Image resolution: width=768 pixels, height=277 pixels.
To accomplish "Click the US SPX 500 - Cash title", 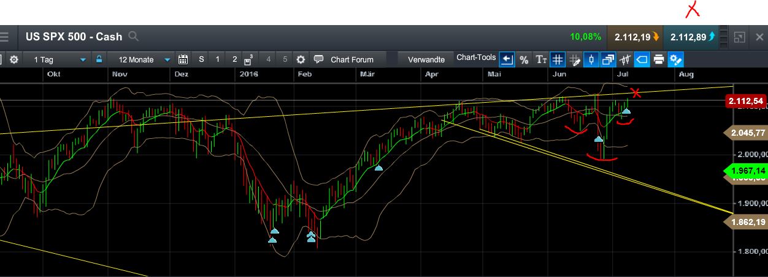I will [74, 37].
